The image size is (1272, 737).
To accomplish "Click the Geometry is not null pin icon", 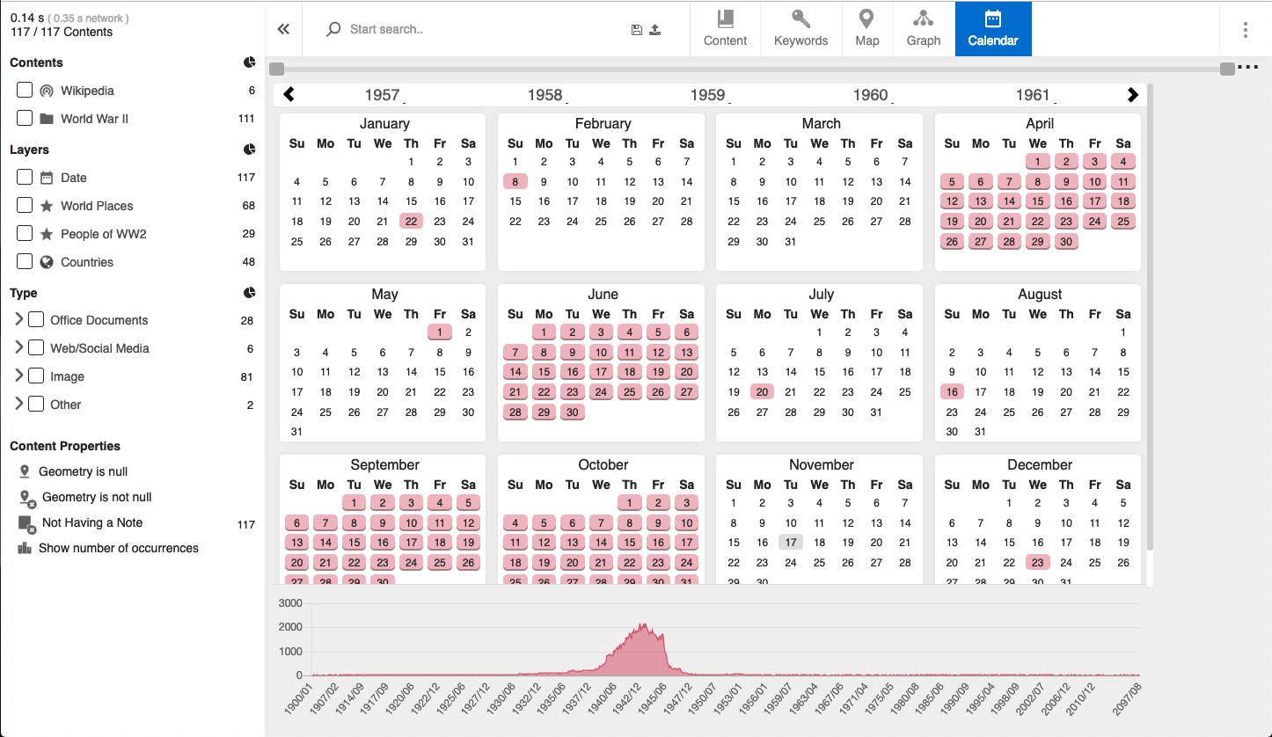I will [x=26, y=498].
